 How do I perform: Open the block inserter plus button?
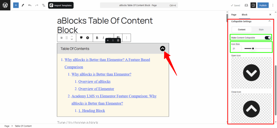pos(16,5)
